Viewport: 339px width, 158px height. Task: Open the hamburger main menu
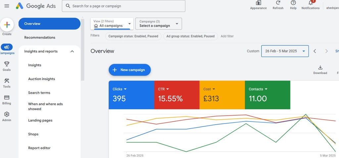click(x=7, y=6)
